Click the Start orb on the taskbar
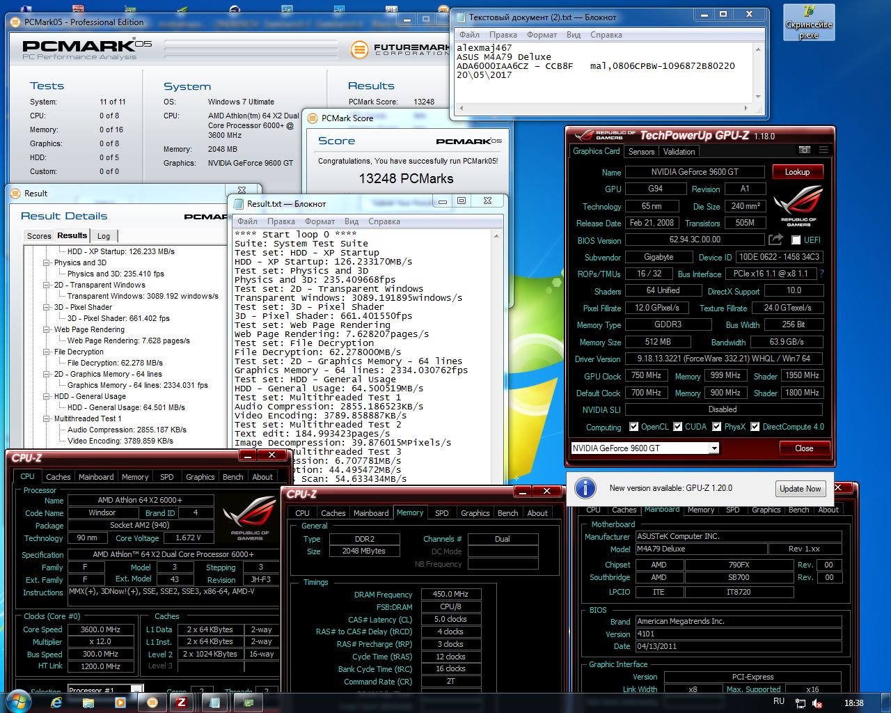891x713 pixels. coord(18,702)
